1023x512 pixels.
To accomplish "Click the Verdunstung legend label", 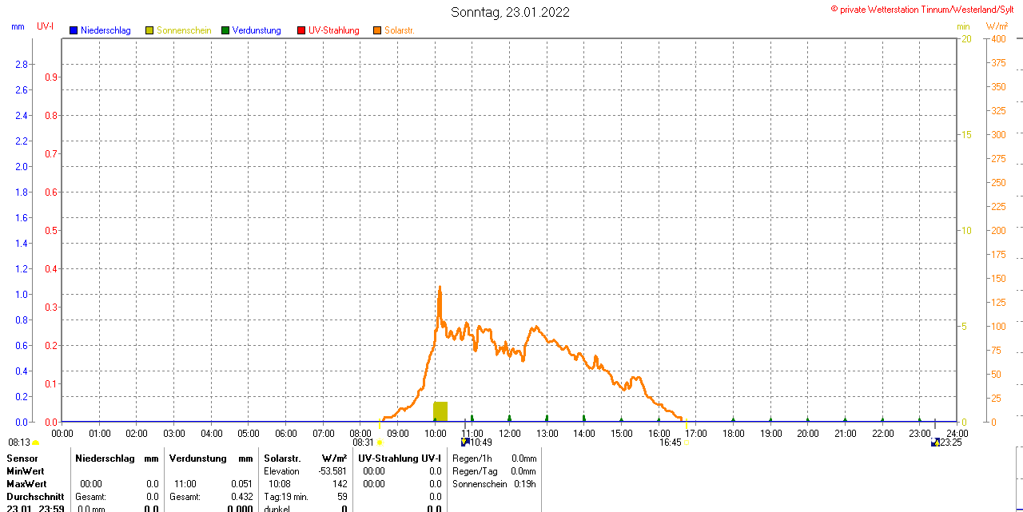I will coord(257,30).
